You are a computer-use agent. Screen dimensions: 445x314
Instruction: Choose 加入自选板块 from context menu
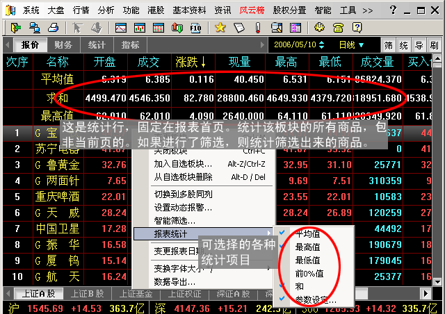coord(210,164)
